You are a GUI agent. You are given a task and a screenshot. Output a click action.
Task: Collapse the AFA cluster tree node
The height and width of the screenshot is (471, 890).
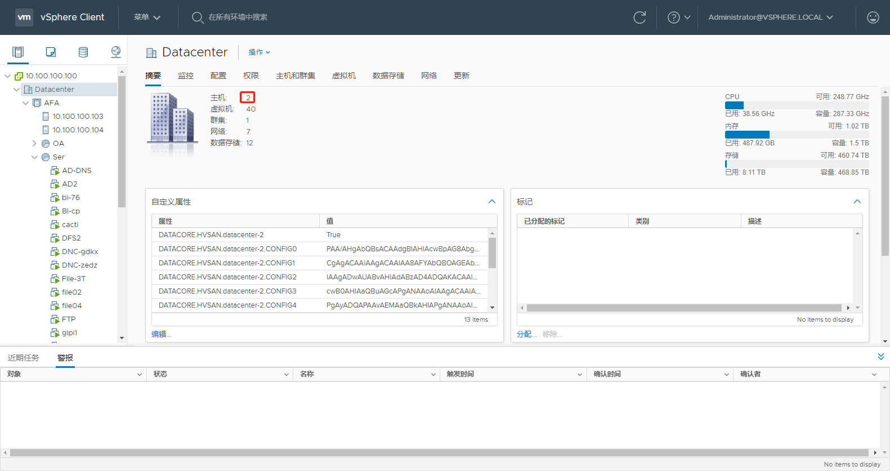pos(25,103)
